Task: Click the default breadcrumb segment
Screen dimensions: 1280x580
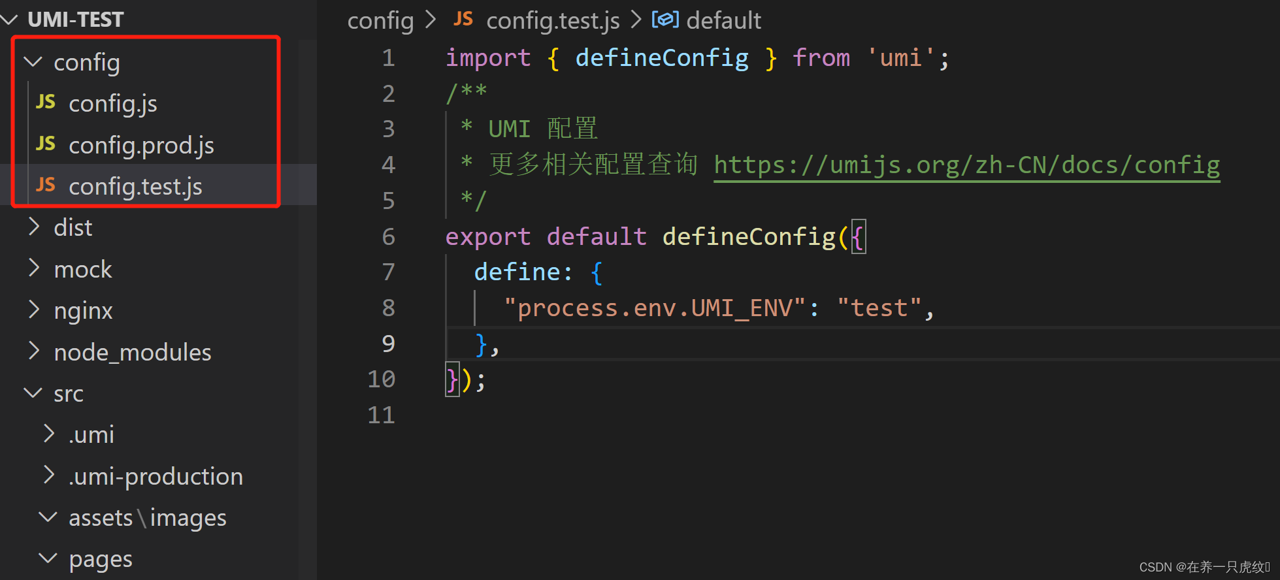Action: tap(724, 21)
